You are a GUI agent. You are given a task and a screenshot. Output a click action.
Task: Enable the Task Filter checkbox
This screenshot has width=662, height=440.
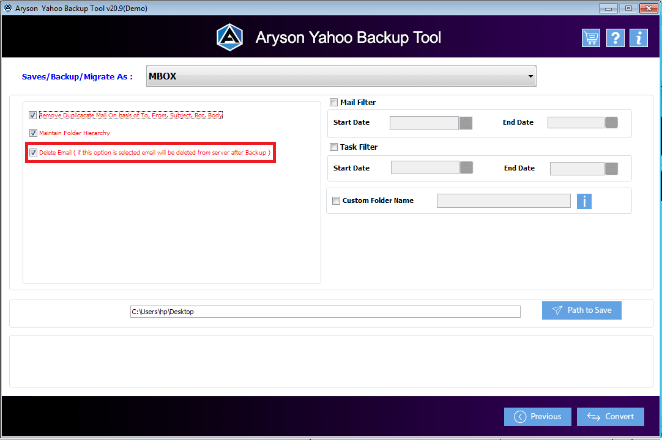[333, 147]
